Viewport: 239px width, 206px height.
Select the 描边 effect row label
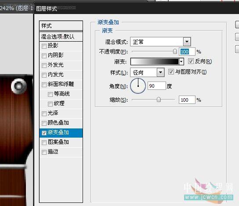(x=53, y=152)
